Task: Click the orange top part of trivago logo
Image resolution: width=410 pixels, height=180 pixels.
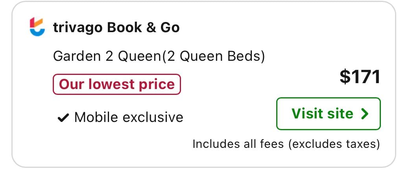Action: point(39,22)
